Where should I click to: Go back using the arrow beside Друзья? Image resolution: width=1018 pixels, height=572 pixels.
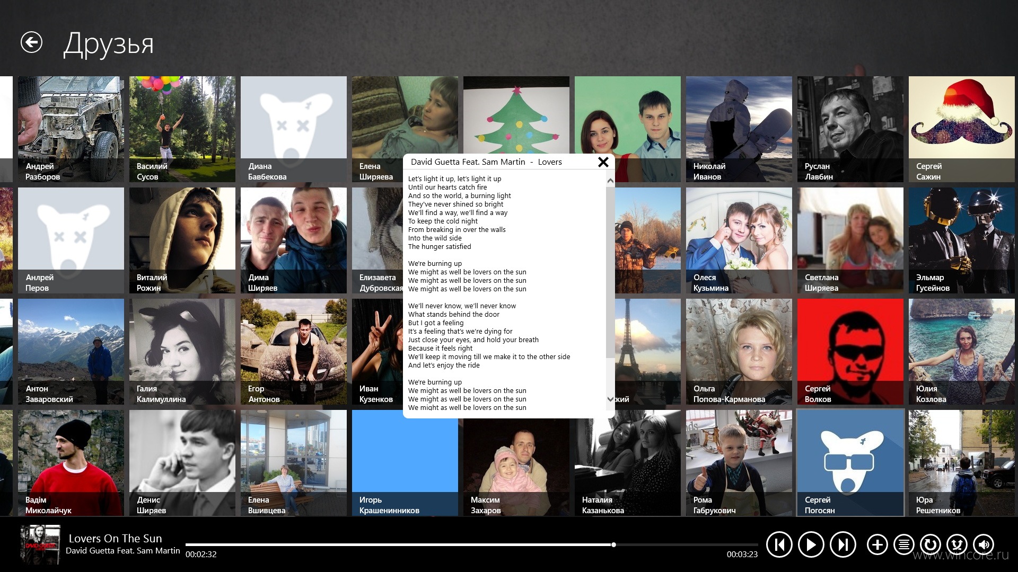[31, 42]
